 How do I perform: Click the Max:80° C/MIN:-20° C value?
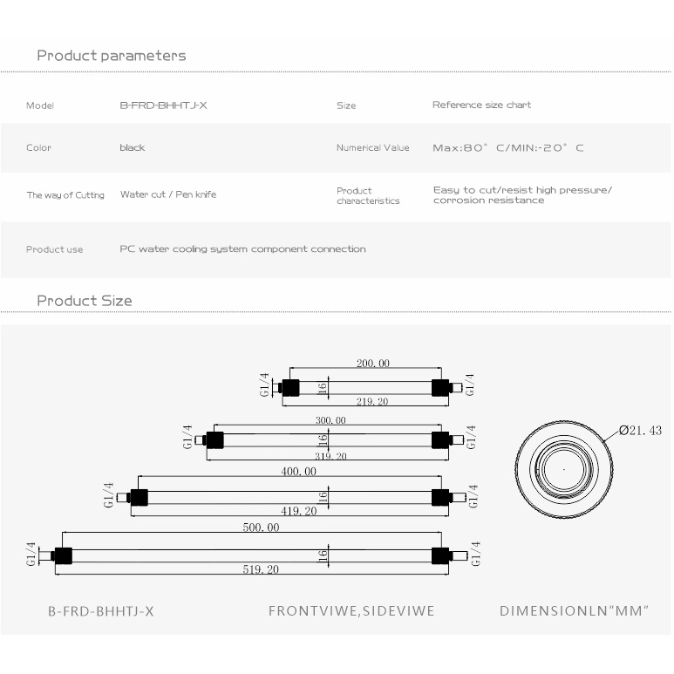[507, 147]
